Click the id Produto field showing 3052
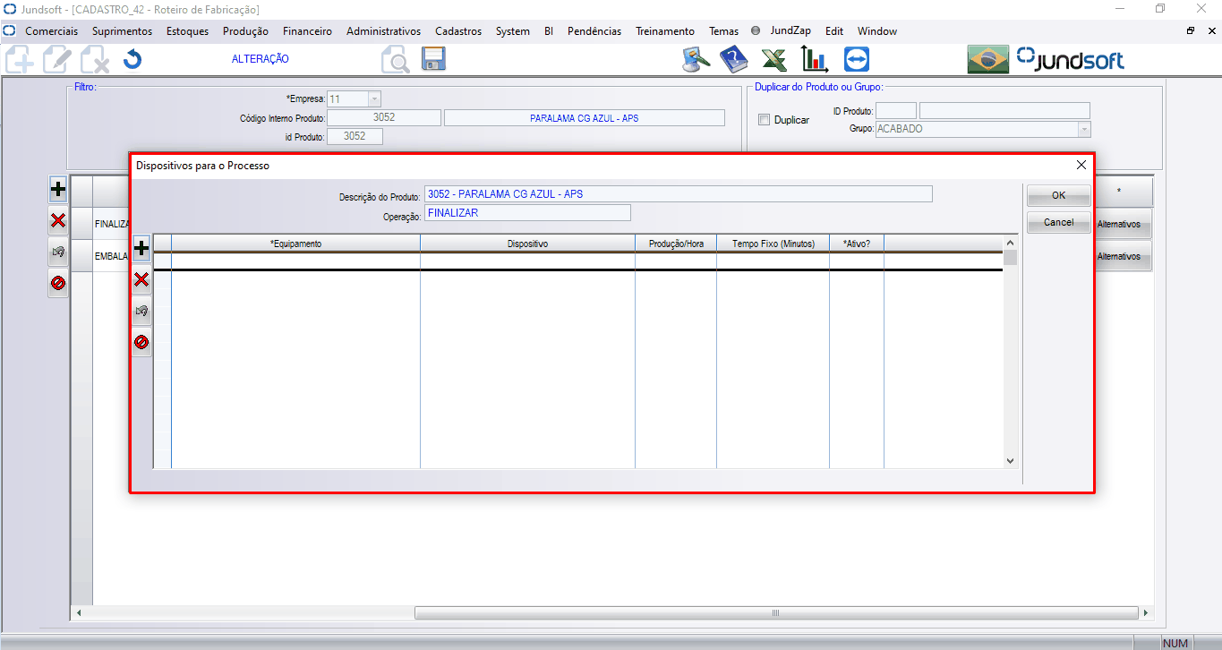This screenshot has height=650, width=1222. pyautogui.click(x=355, y=136)
